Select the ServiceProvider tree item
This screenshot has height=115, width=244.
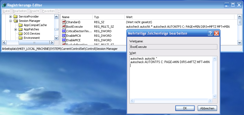[29, 17]
